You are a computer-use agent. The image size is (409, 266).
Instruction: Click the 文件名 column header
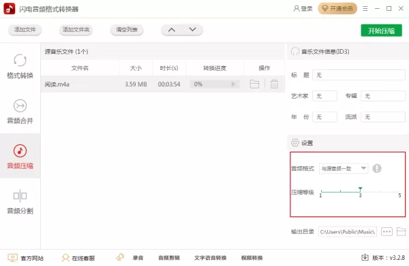click(80, 68)
